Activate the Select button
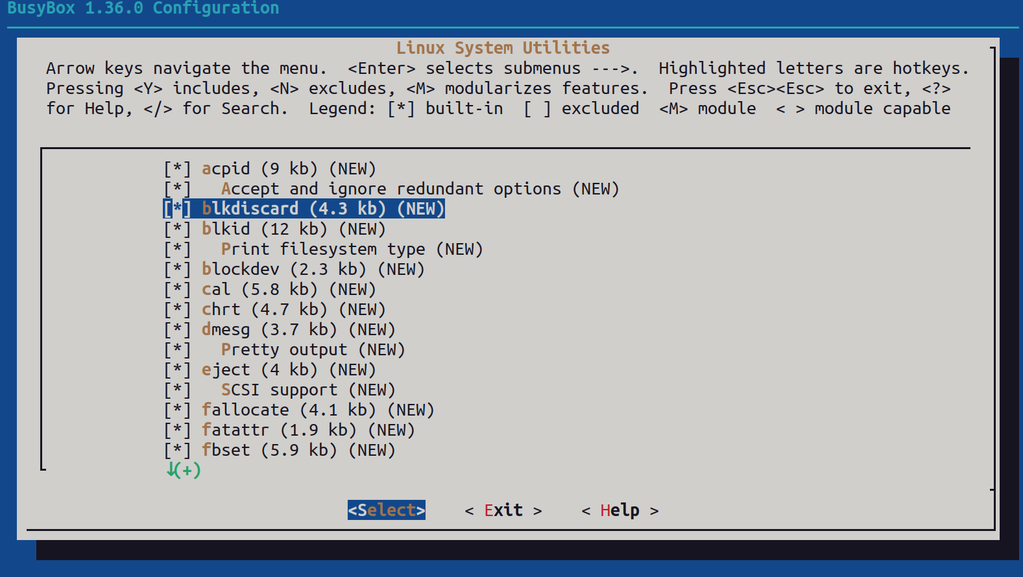Image resolution: width=1023 pixels, height=577 pixels. [387, 510]
